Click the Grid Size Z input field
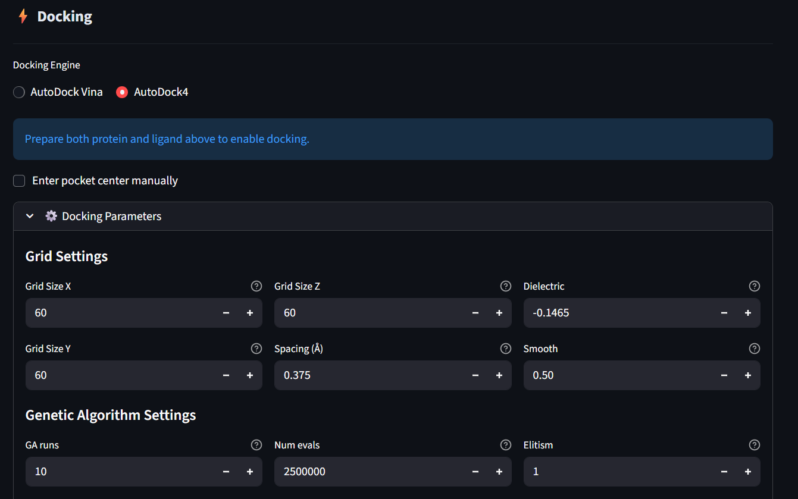Screen dimensions: 798x499 click(x=369, y=313)
